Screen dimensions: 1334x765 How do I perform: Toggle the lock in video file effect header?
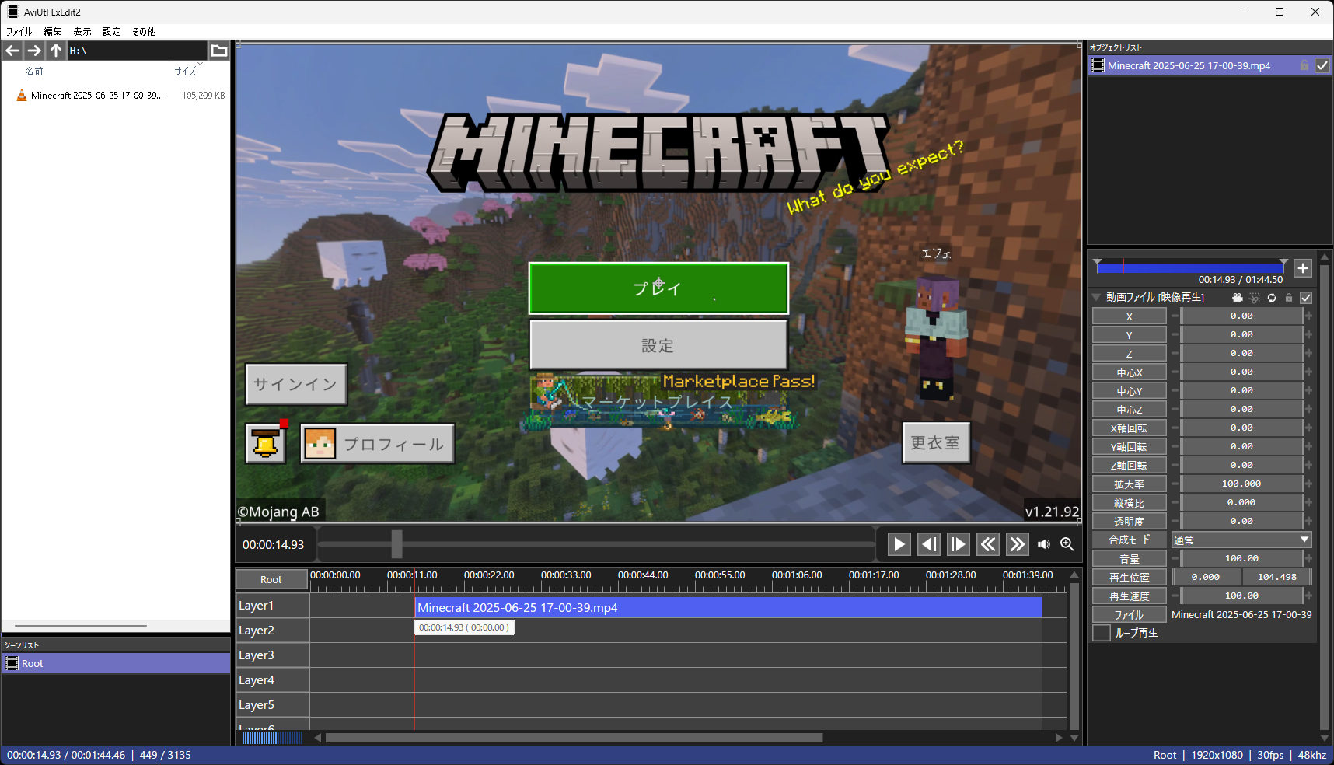coord(1289,298)
